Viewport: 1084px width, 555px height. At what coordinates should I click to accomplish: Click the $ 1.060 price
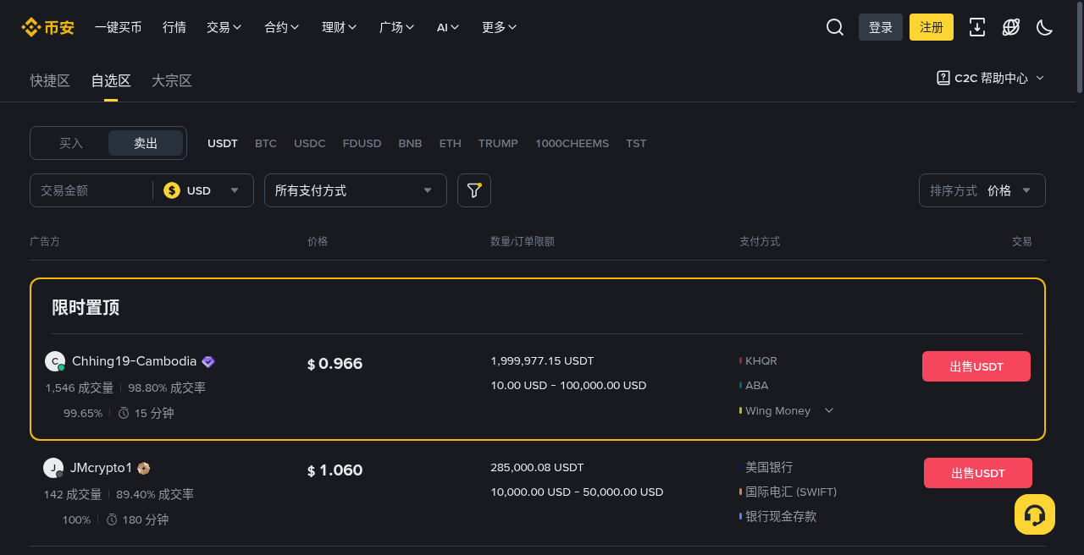click(335, 470)
